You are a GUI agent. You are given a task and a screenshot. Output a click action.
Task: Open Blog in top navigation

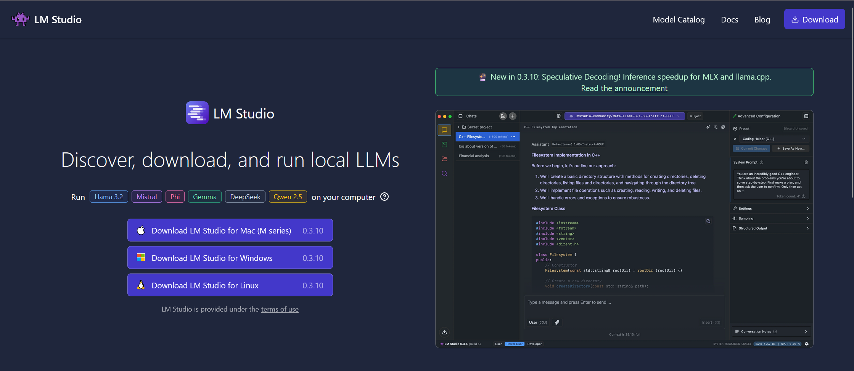coord(762,19)
